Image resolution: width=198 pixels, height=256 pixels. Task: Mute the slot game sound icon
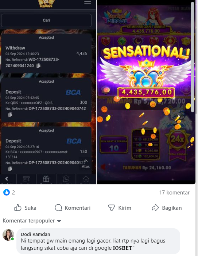pos(103,167)
